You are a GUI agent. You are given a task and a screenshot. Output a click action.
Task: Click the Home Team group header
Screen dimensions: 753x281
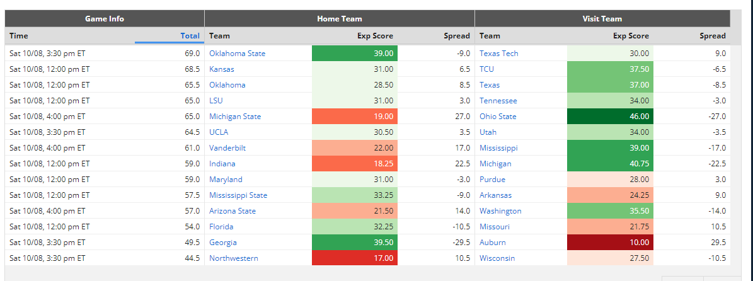coord(340,19)
